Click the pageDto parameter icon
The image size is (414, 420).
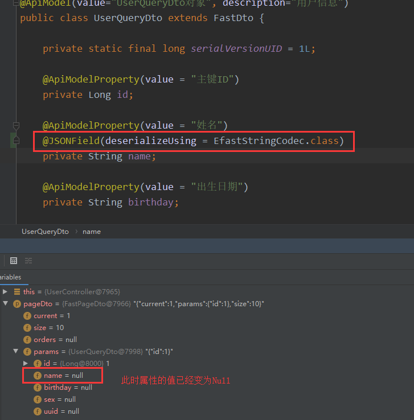[x=17, y=304]
